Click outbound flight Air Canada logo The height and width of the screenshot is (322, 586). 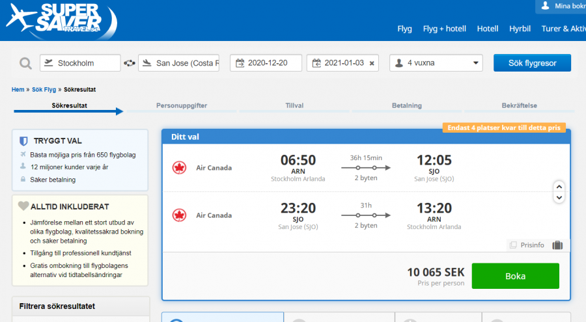[177, 168]
